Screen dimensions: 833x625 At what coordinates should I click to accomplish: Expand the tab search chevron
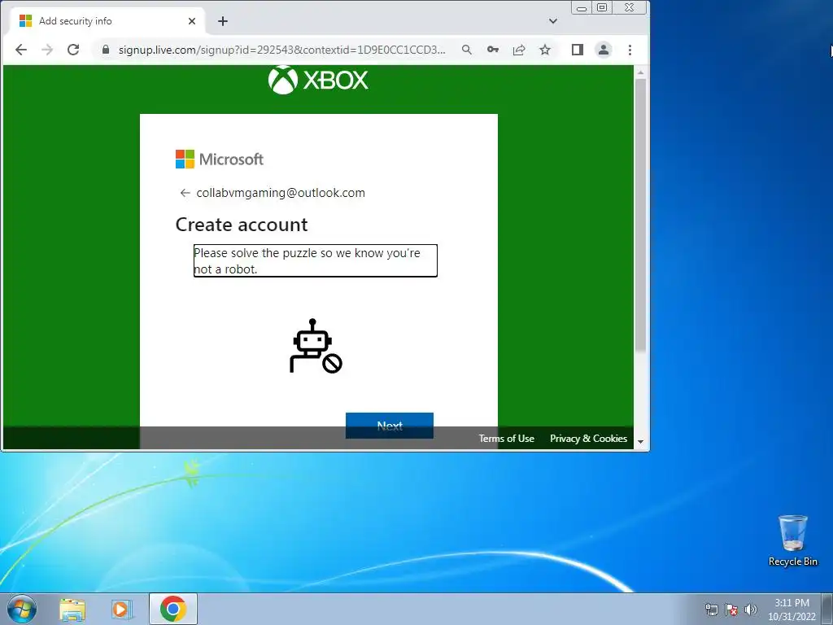point(553,21)
